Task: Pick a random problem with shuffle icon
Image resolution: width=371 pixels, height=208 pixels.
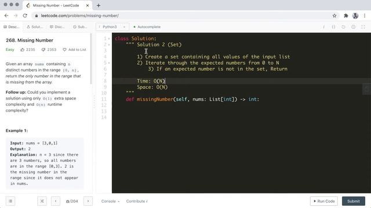Action: [x=42, y=201]
